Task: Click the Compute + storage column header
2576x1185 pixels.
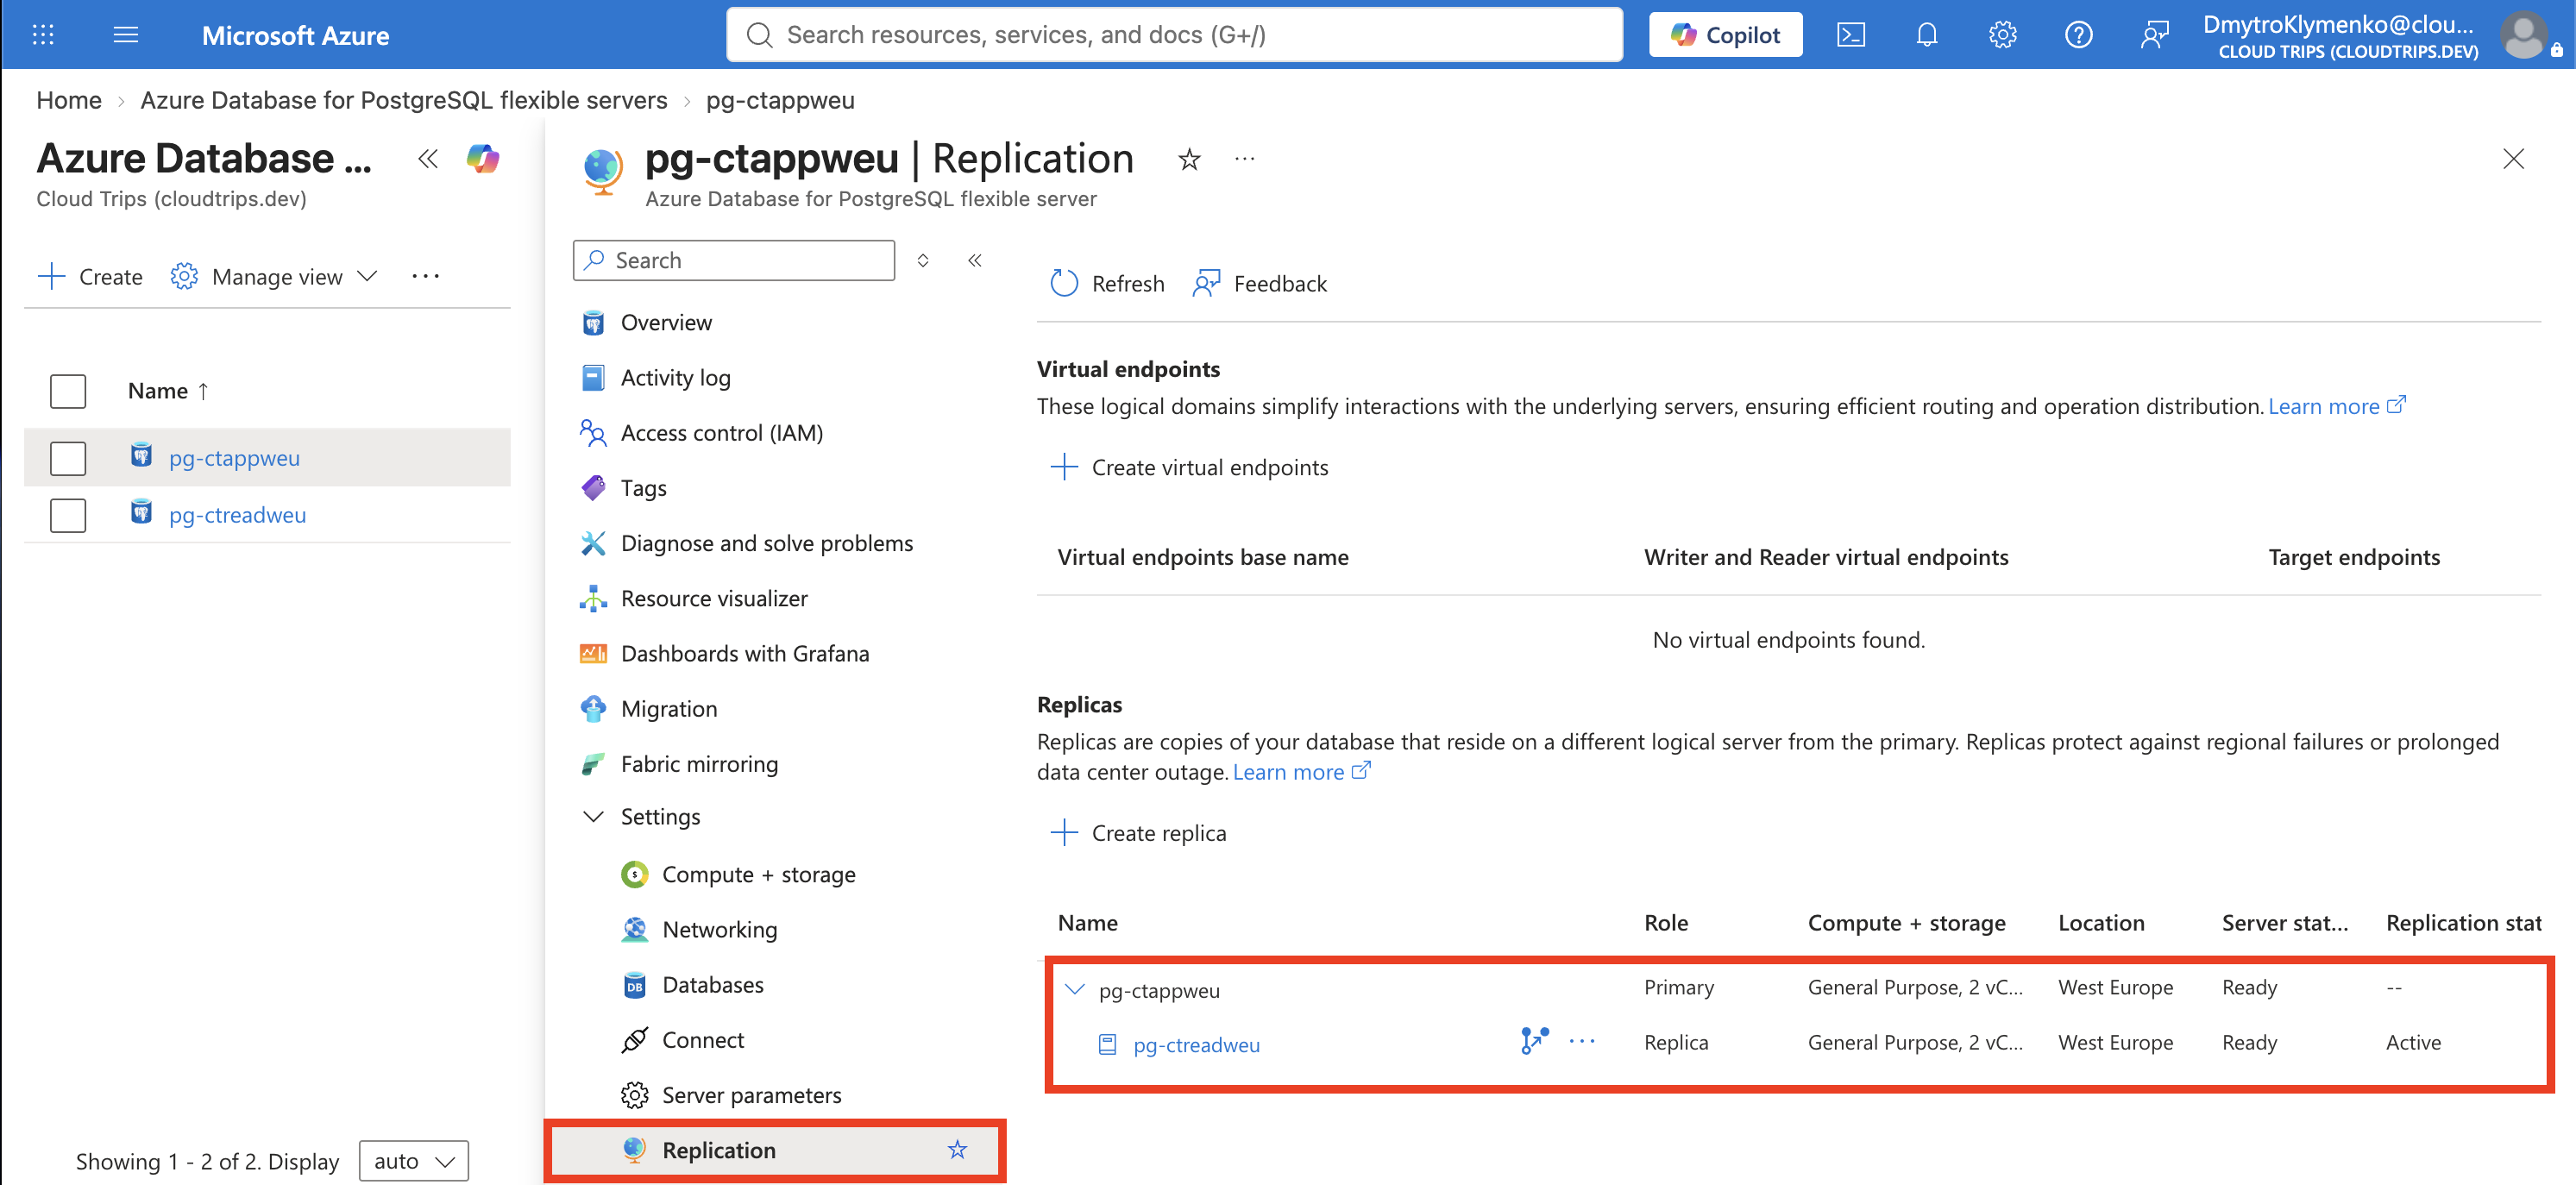Action: (1906, 923)
